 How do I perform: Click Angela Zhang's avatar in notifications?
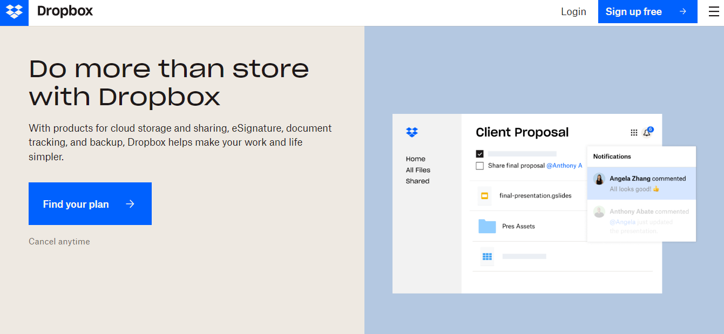(599, 179)
